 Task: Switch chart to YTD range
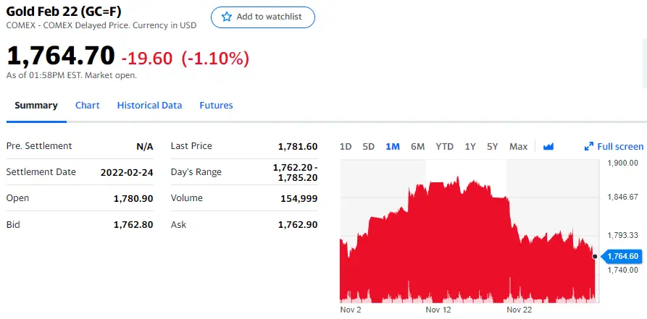click(x=444, y=147)
